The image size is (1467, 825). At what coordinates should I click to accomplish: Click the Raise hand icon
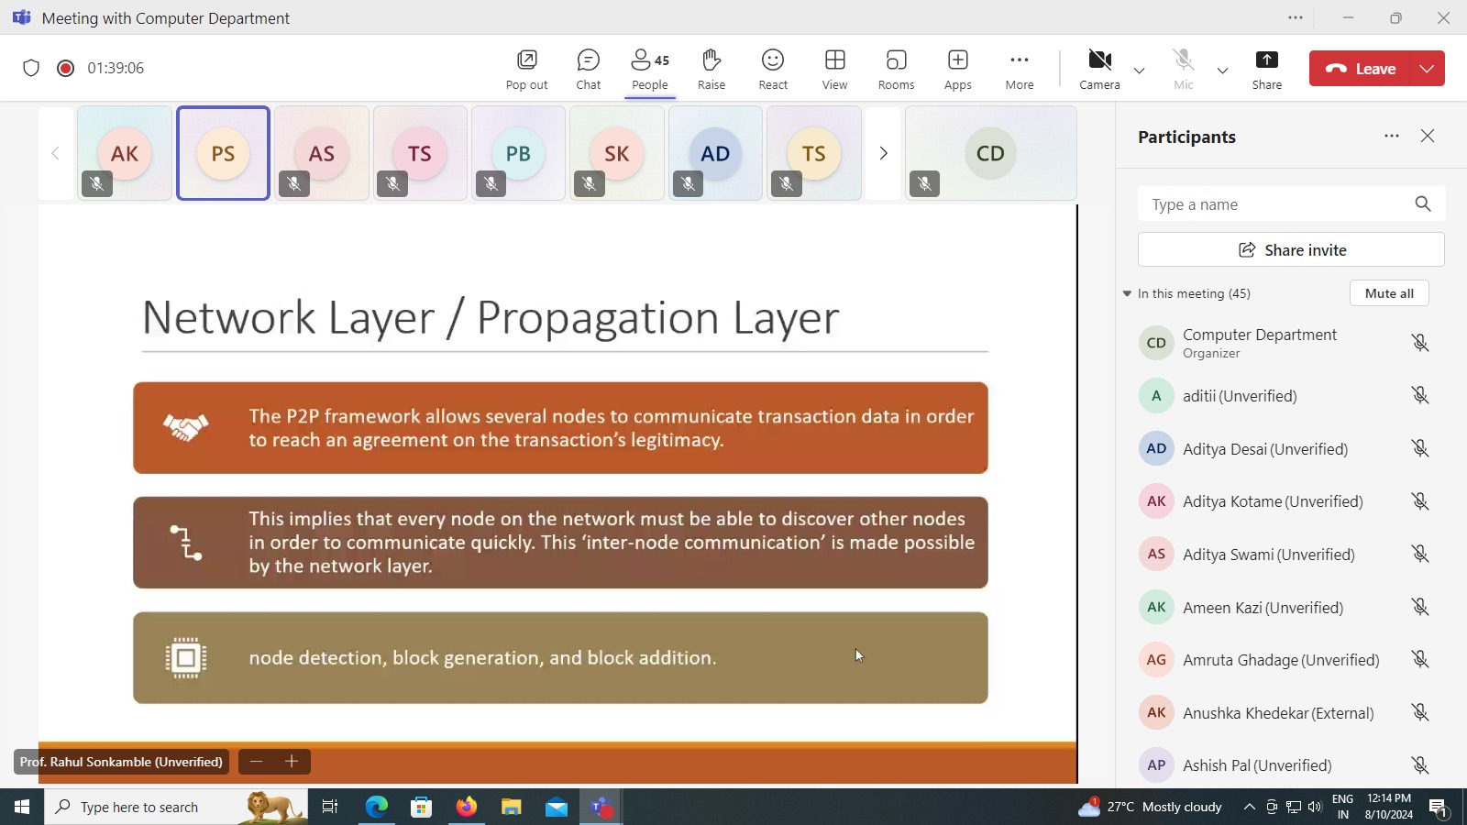711,70
